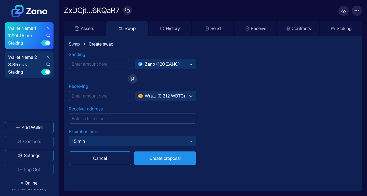The width and height of the screenshot is (367, 196).
Task: Click the Swap breadcrumb link
Action: pyautogui.click(x=74, y=44)
